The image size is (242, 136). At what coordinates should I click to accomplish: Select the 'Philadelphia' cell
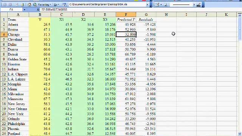(x=18, y=124)
